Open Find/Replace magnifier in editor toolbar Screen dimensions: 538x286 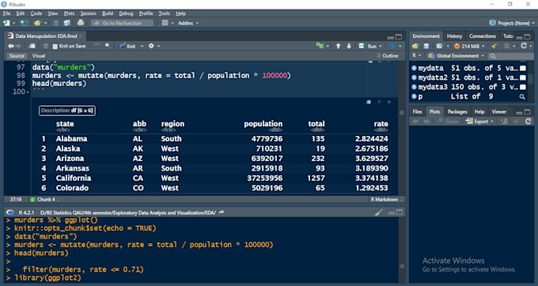point(108,46)
